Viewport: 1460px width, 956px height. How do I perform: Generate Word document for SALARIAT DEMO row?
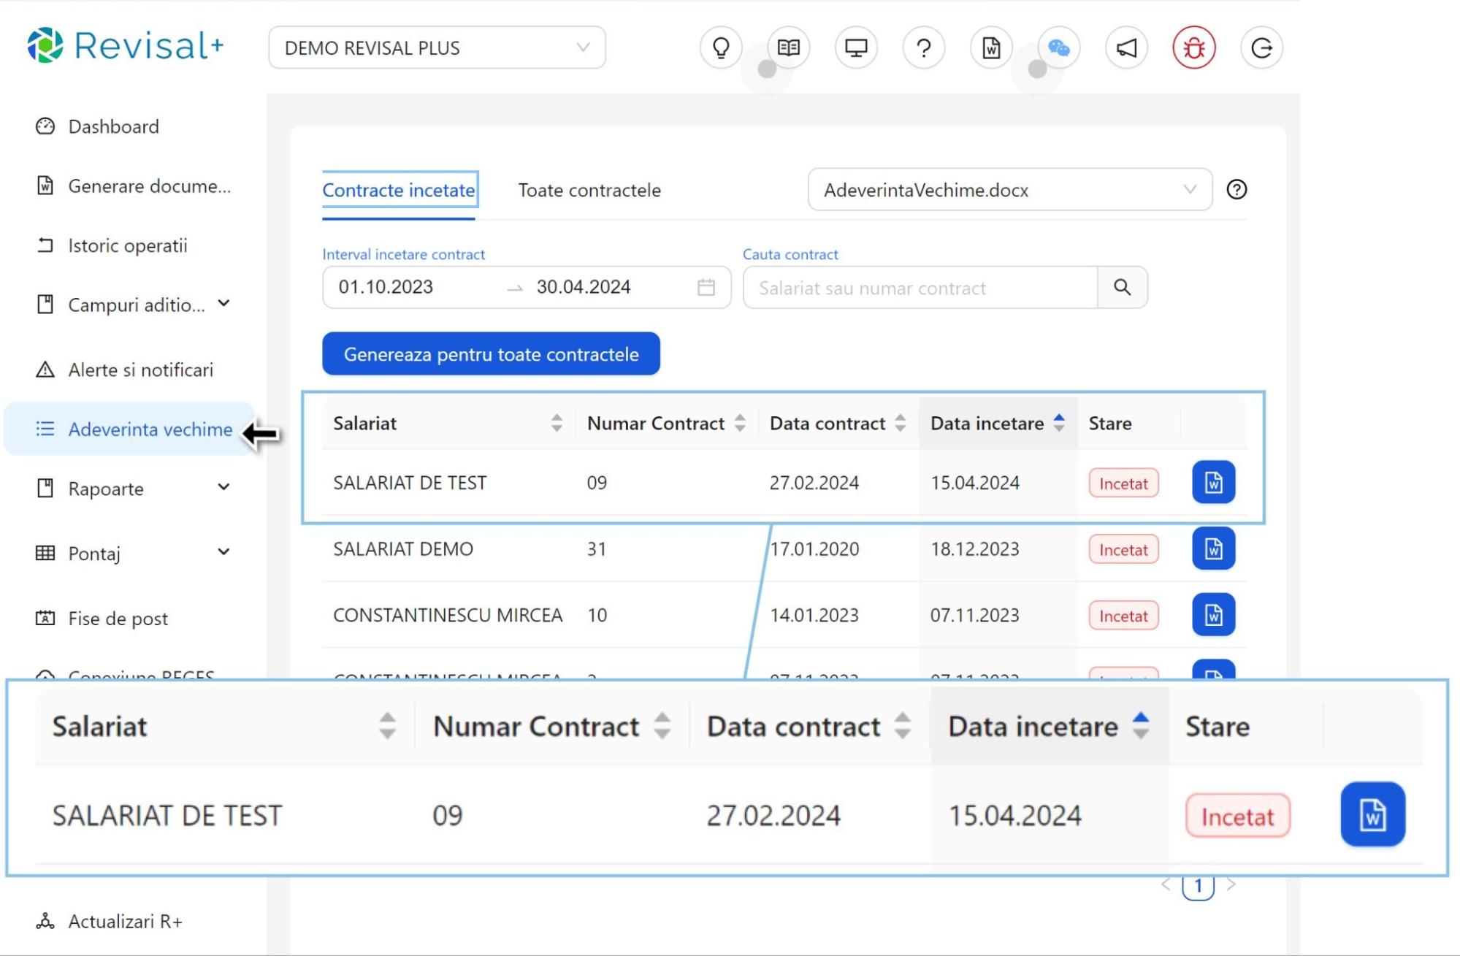pos(1213,548)
